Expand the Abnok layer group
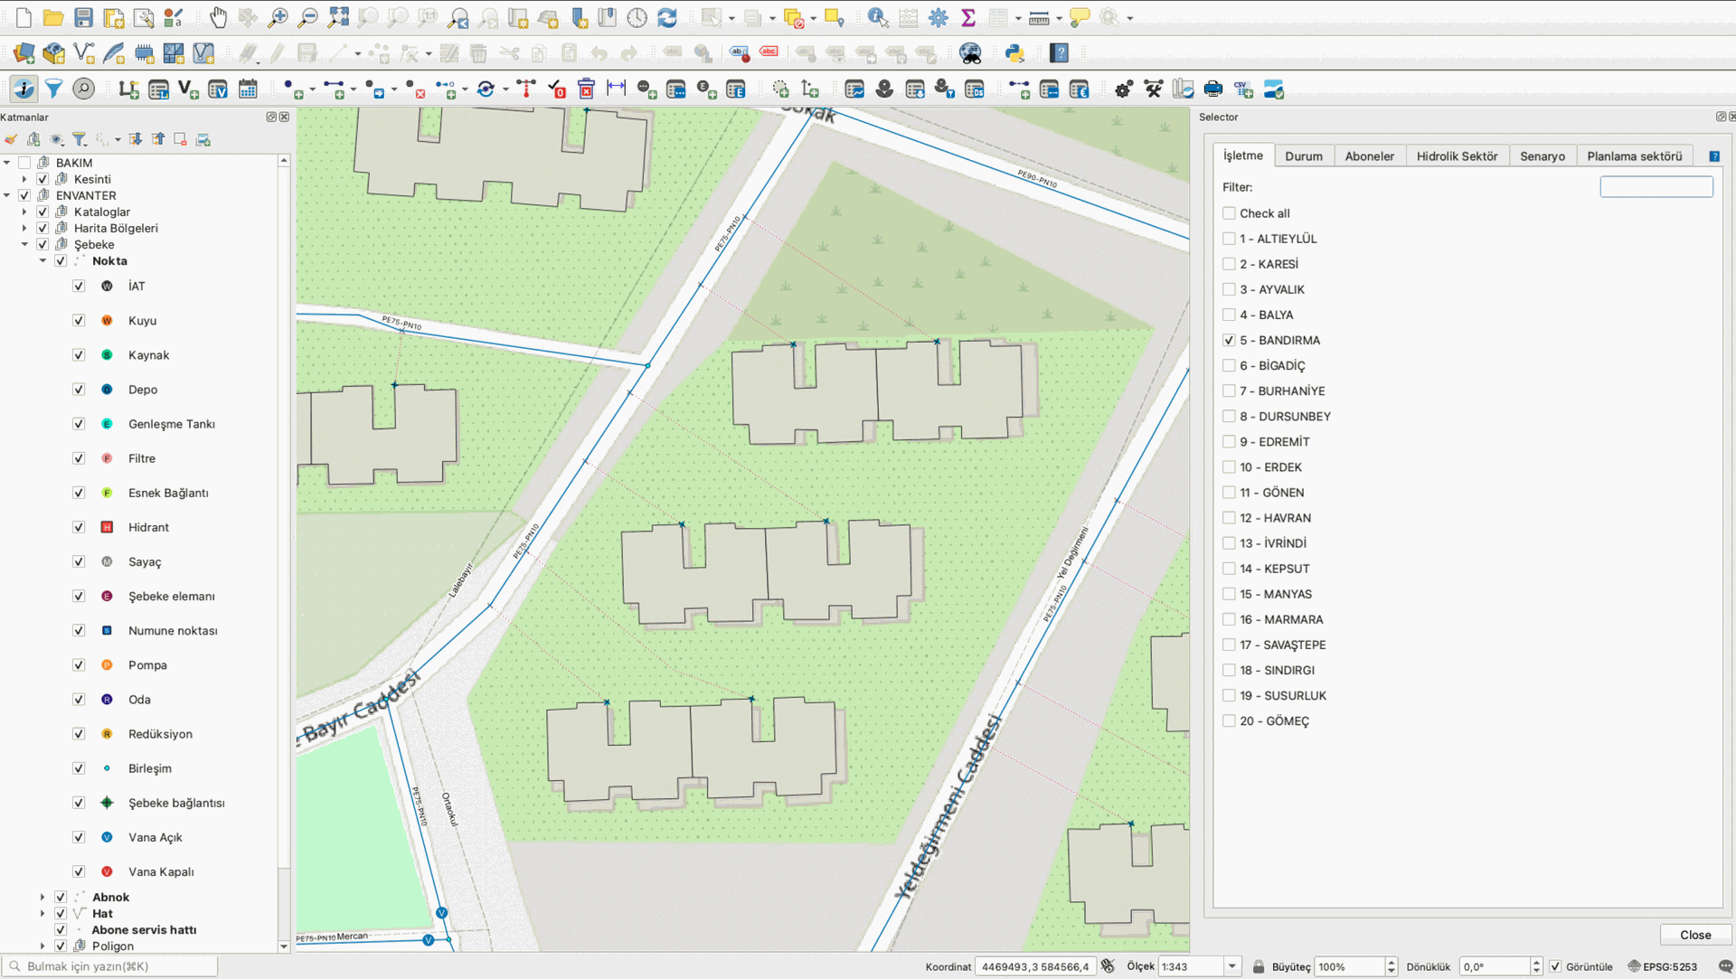Screen dimensions: 1736x979 (x=42, y=897)
